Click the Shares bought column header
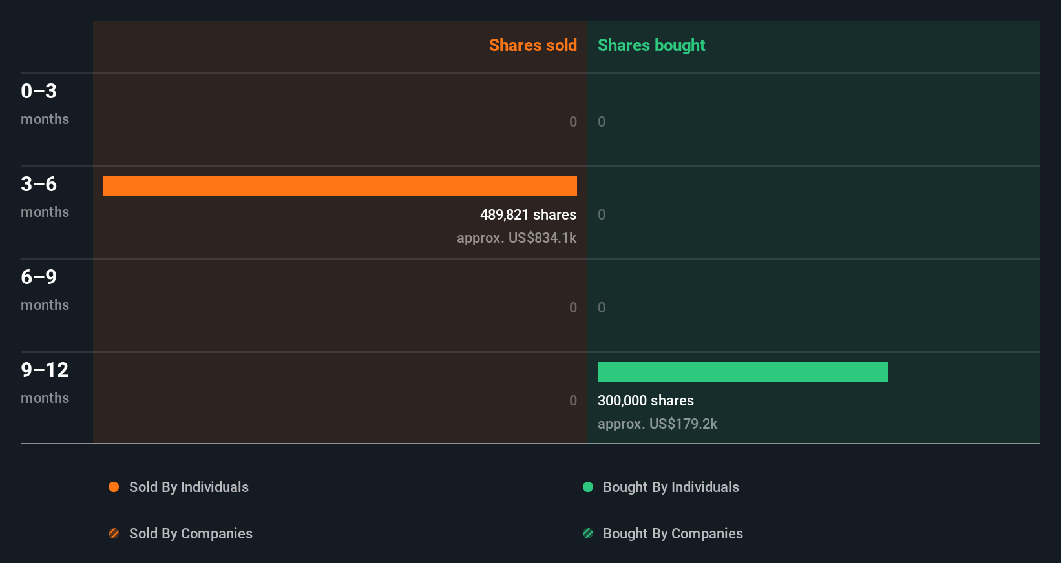The width and height of the screenshot is (1061, 563). [x=651, y=45]
